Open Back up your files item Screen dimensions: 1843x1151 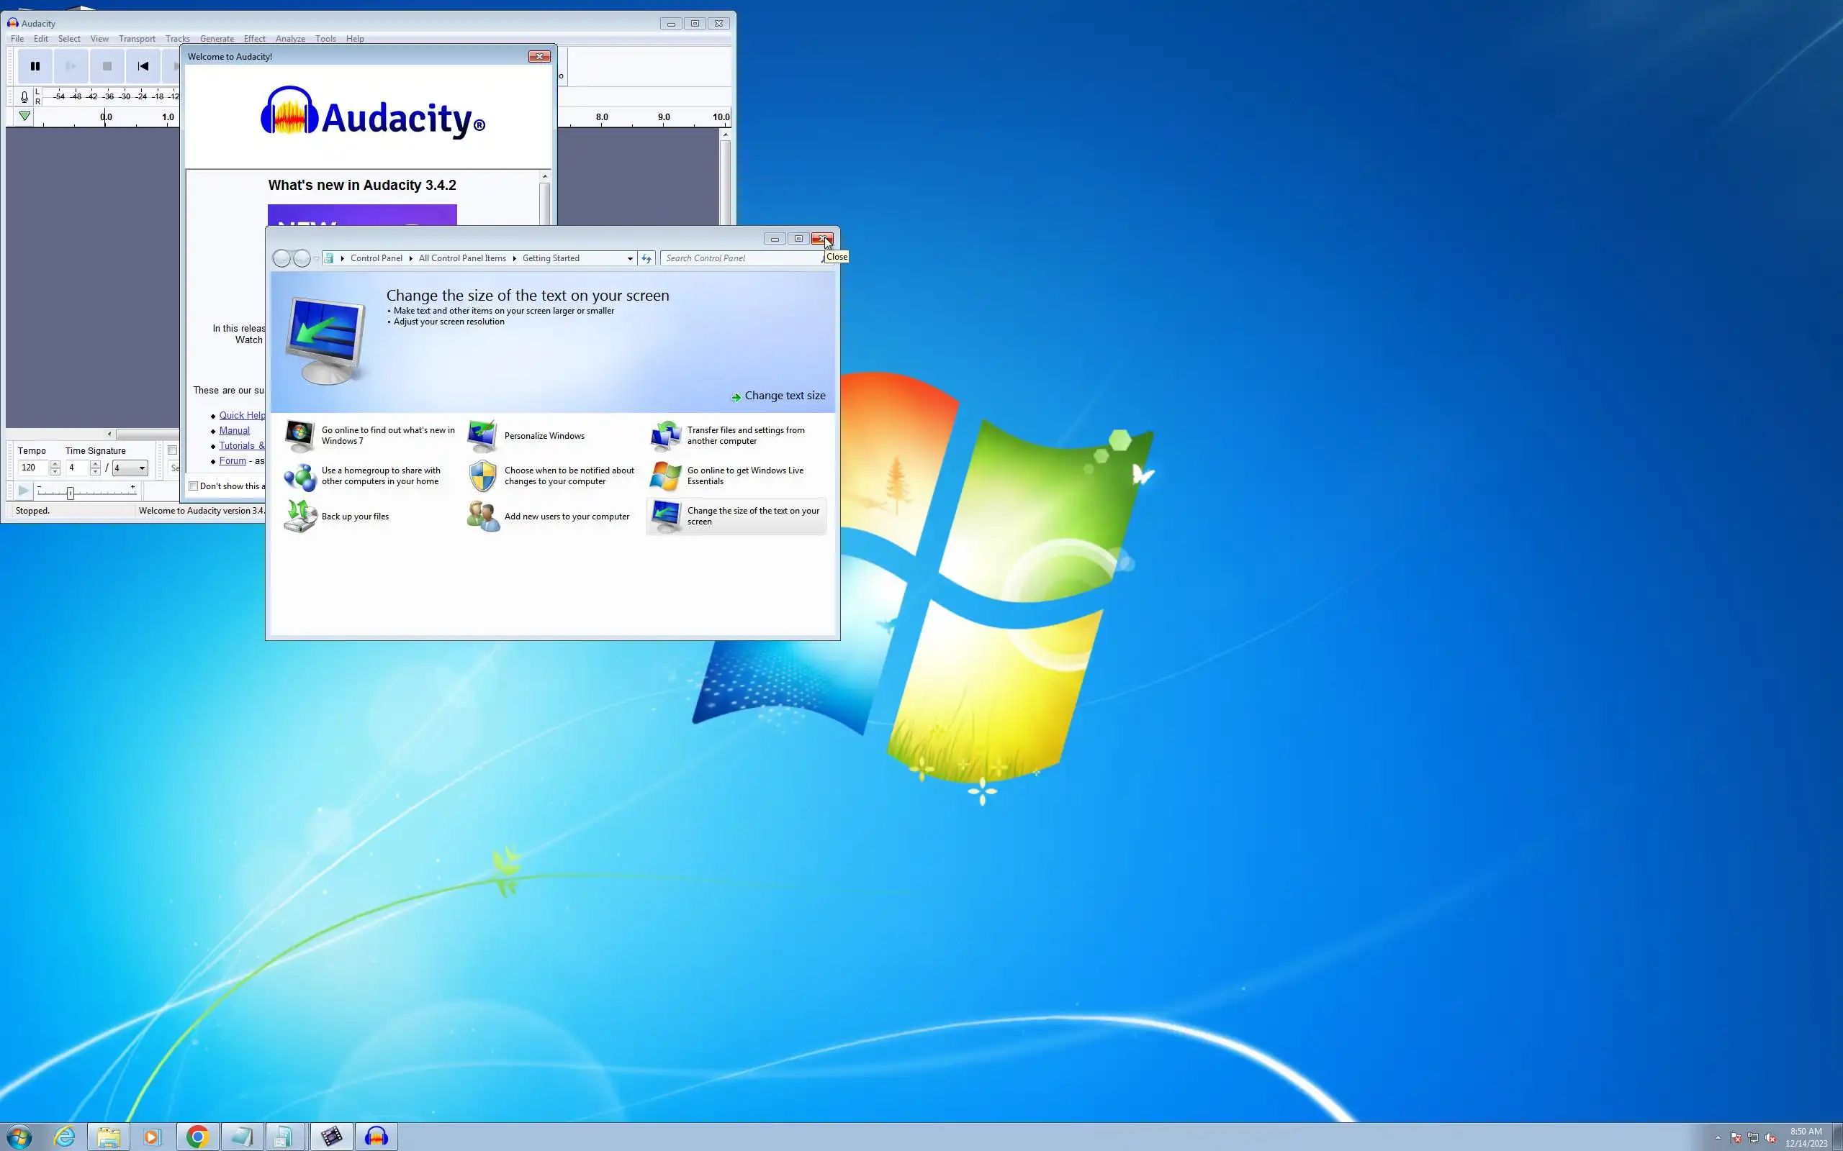(354, 516)
